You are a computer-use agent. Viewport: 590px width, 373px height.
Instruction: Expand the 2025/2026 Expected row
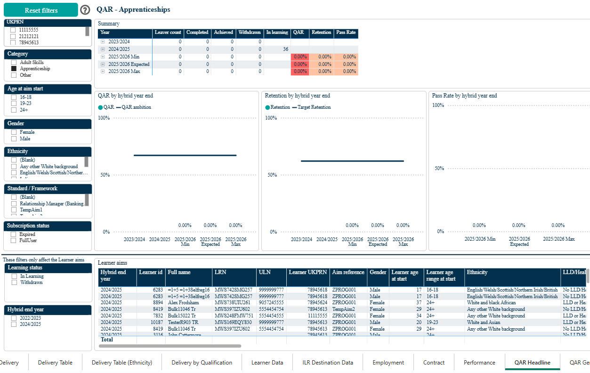(103, 65)
